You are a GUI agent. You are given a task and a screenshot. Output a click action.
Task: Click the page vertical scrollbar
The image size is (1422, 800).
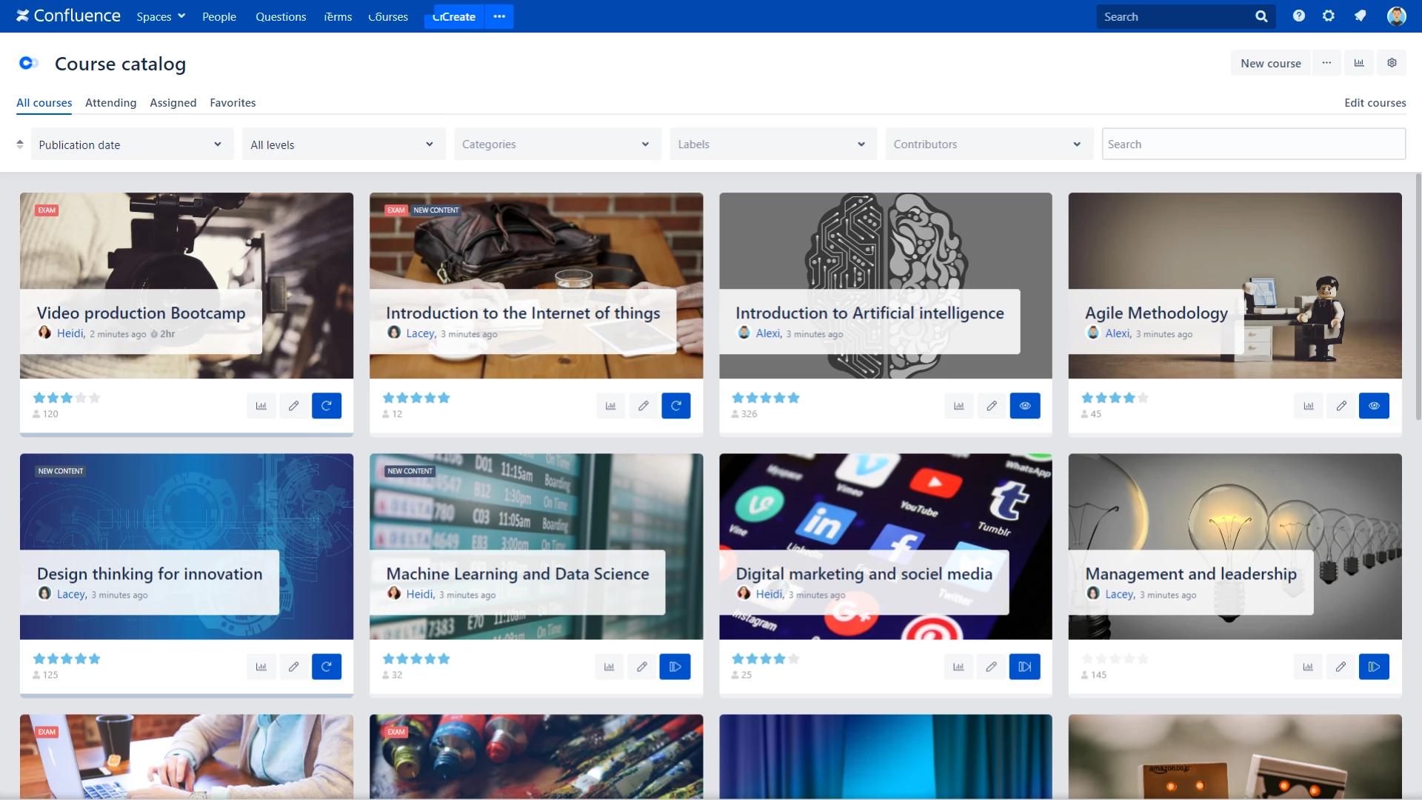click(x=1418, y=296)
